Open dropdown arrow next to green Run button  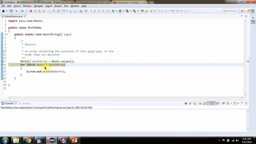pyautogui.click(x=124, y=11)
